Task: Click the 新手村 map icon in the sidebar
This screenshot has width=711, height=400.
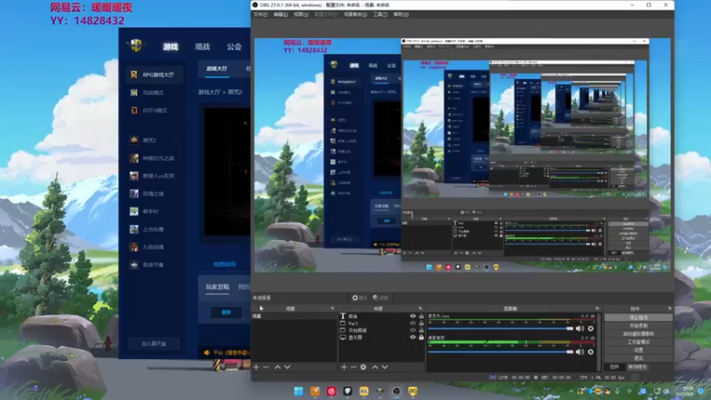Action: pyautogui.click(x=134, y=212)
